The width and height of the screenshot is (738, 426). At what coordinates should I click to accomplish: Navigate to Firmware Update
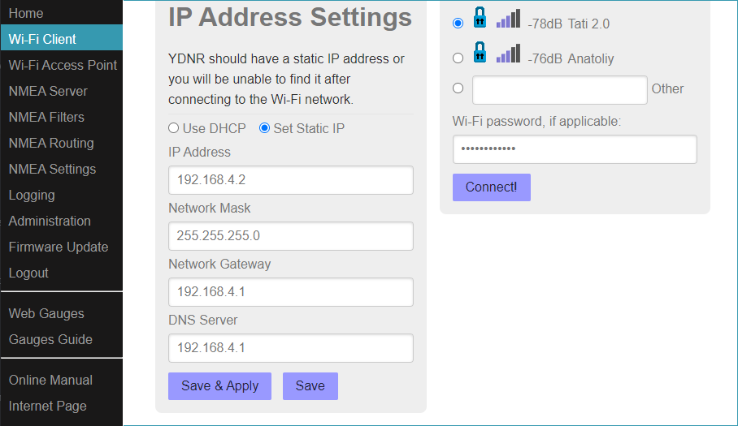point(58,247)
